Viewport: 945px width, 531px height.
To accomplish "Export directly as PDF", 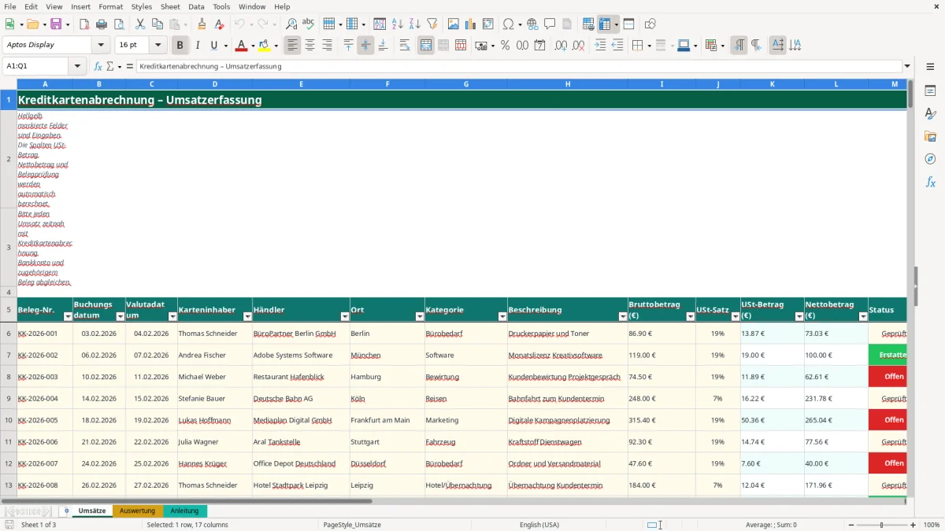I will [84, 24].
